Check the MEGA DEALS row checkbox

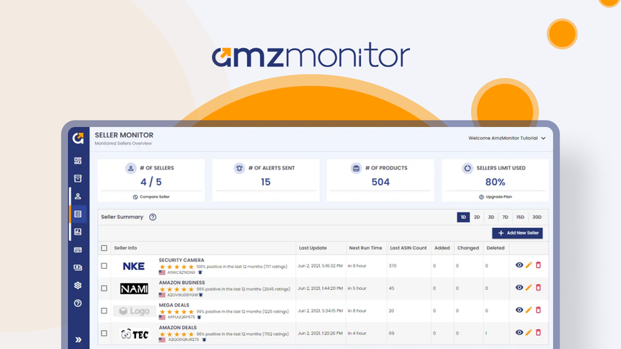tap(104, 311)
